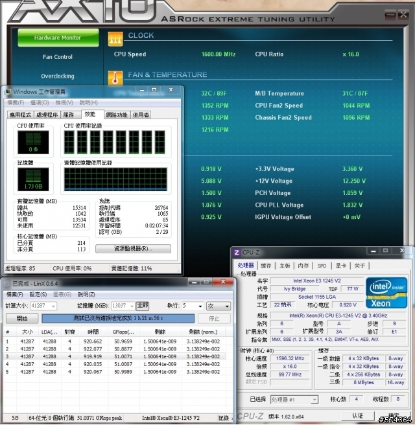This screenshot has height=425, width=415.
Task: Click the GFlops column header in LinX
Action: click(x=123, y=332)
